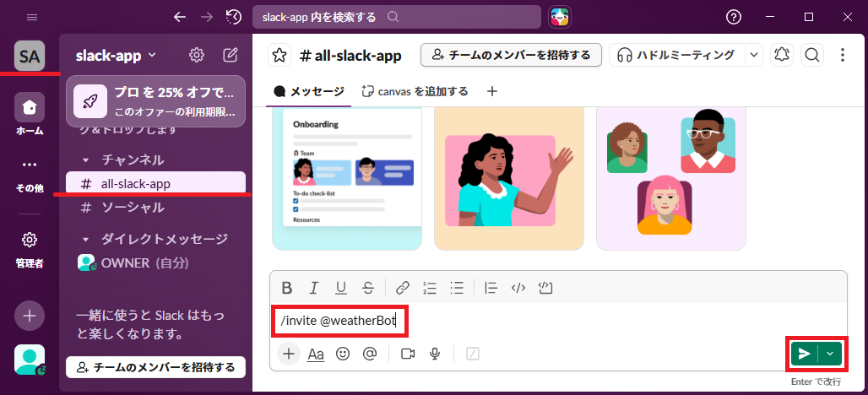Expand the slack-app workspace name menu

[x=117, y=56]
